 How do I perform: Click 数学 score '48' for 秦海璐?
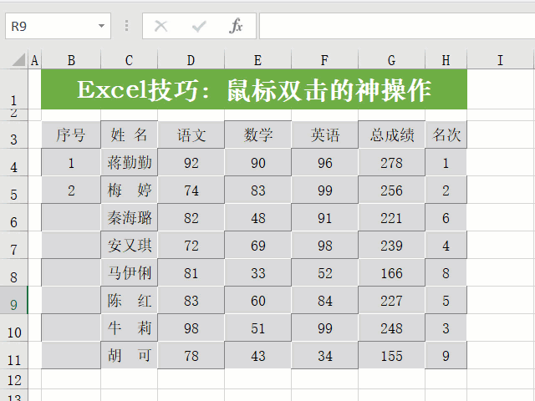[x=257, y=217]
